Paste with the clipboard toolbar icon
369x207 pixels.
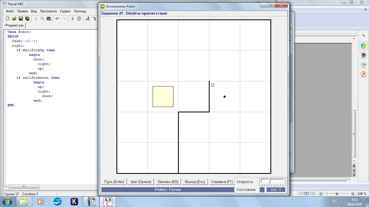tap(49, 19)
